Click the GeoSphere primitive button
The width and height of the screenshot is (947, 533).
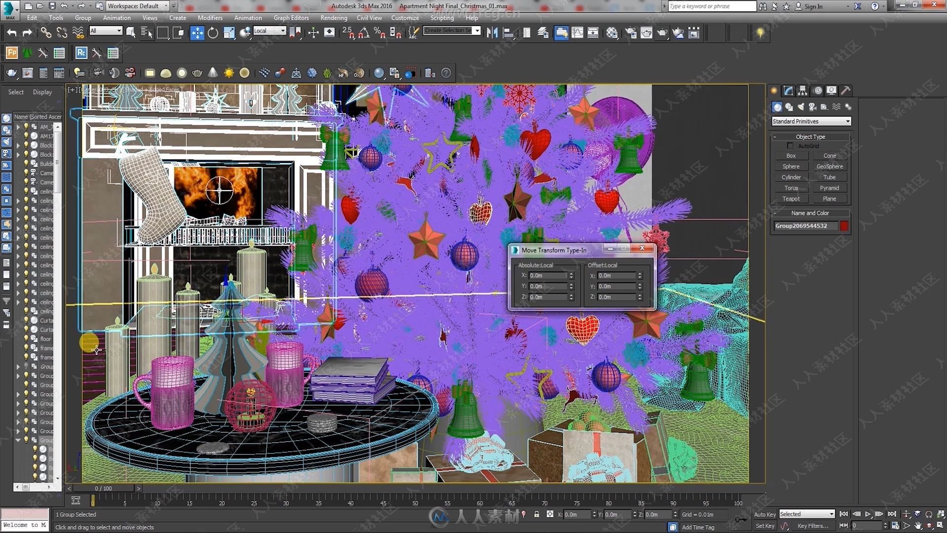tap(829, 166)
